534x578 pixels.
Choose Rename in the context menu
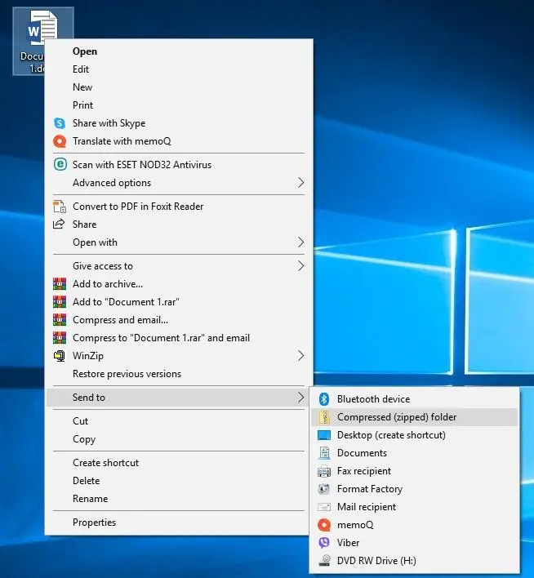coord(90,499)
